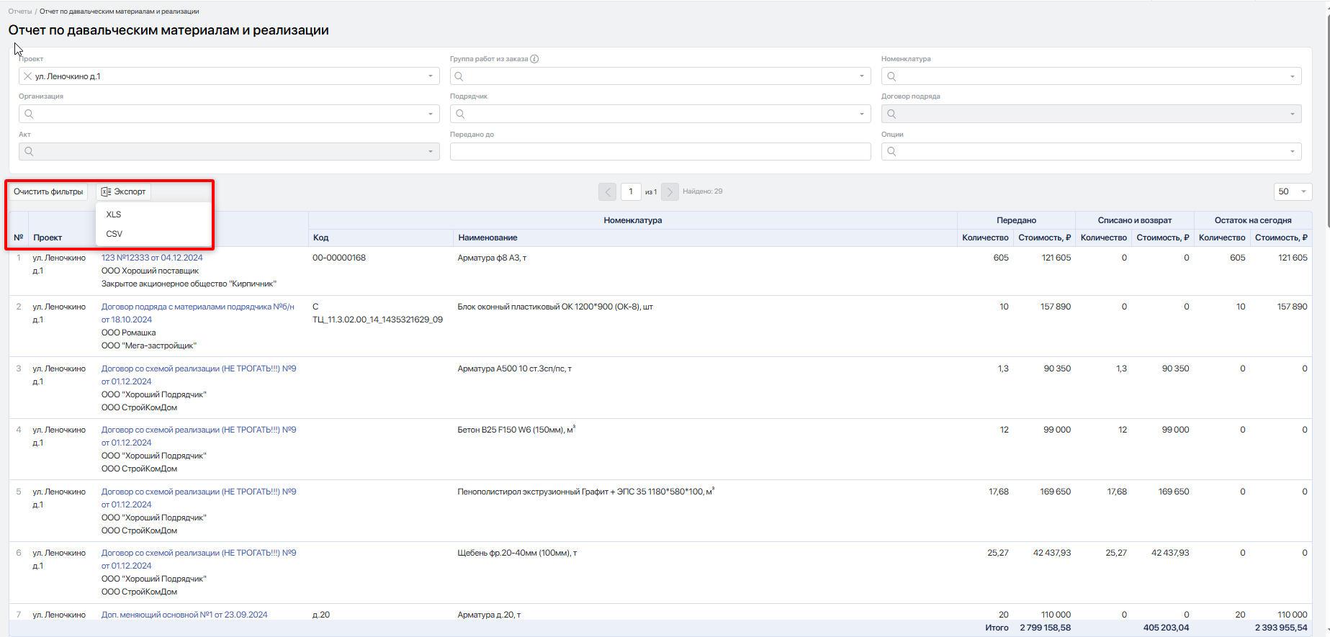Expand the Опции dropdown arrow
1330x637 pixels.
coord(1293,151)
